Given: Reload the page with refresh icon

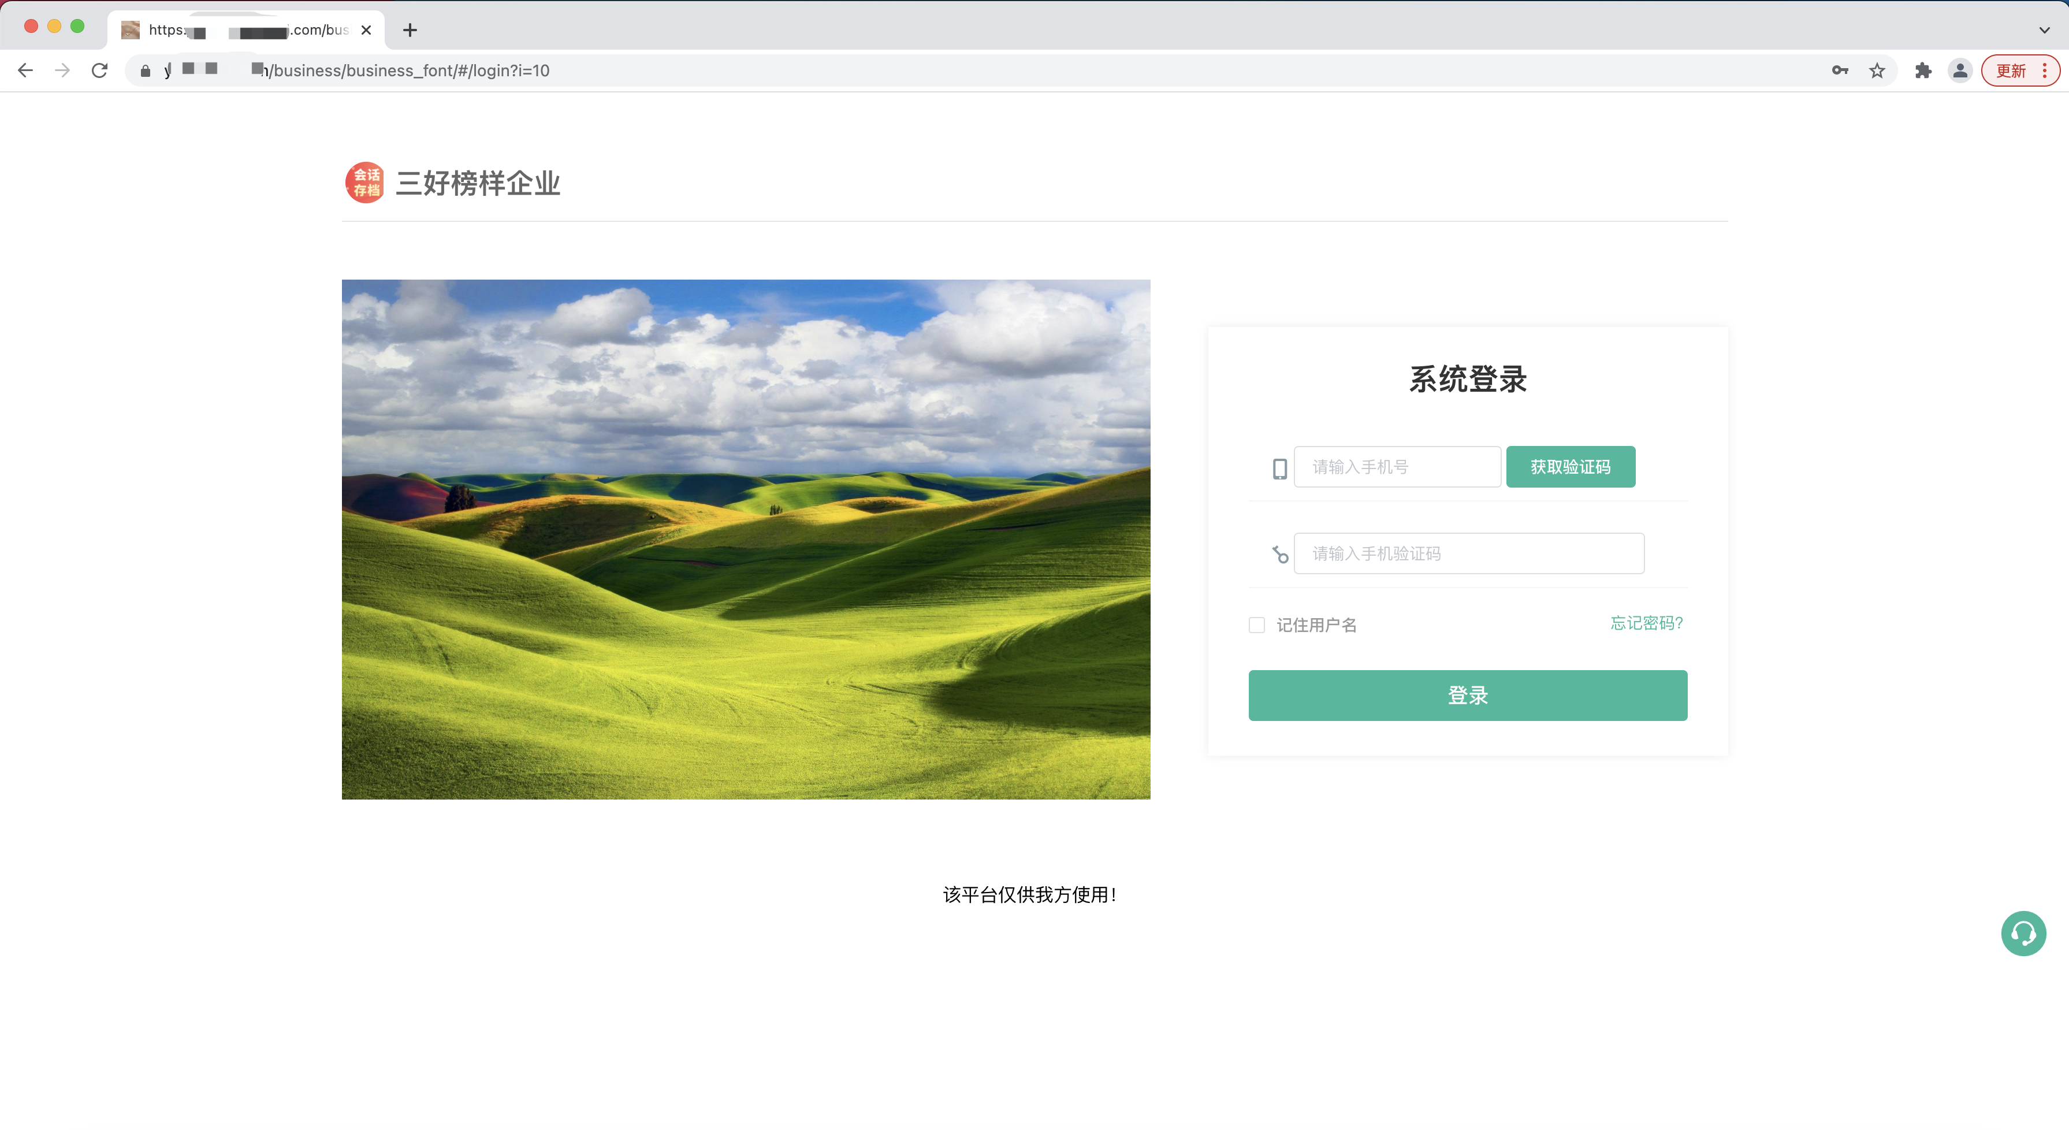Looking at the screenshot, I should coord(99,70).
